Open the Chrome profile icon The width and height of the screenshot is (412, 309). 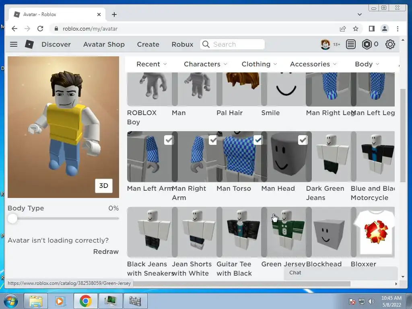pos(385,29)
